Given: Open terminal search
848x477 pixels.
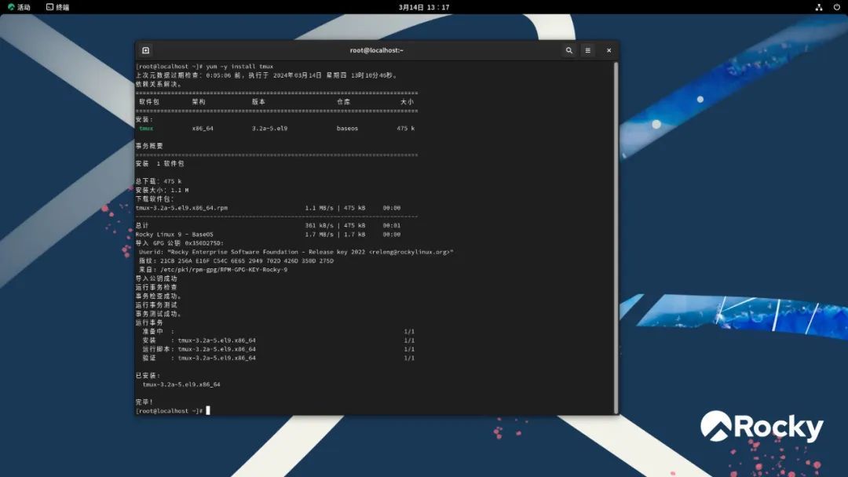Looking at the screenshot, I should (569, 50).
